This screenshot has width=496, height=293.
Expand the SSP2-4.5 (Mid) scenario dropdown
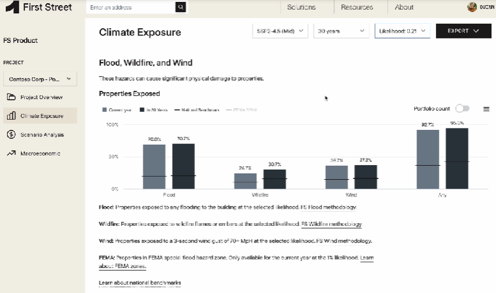(x=281, y=31)
